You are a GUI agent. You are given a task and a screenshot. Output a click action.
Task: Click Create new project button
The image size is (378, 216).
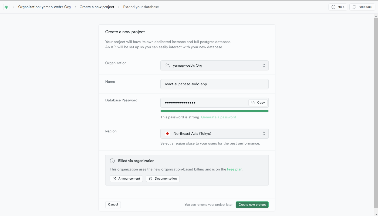pyautogui.click(x=252, y=205)
